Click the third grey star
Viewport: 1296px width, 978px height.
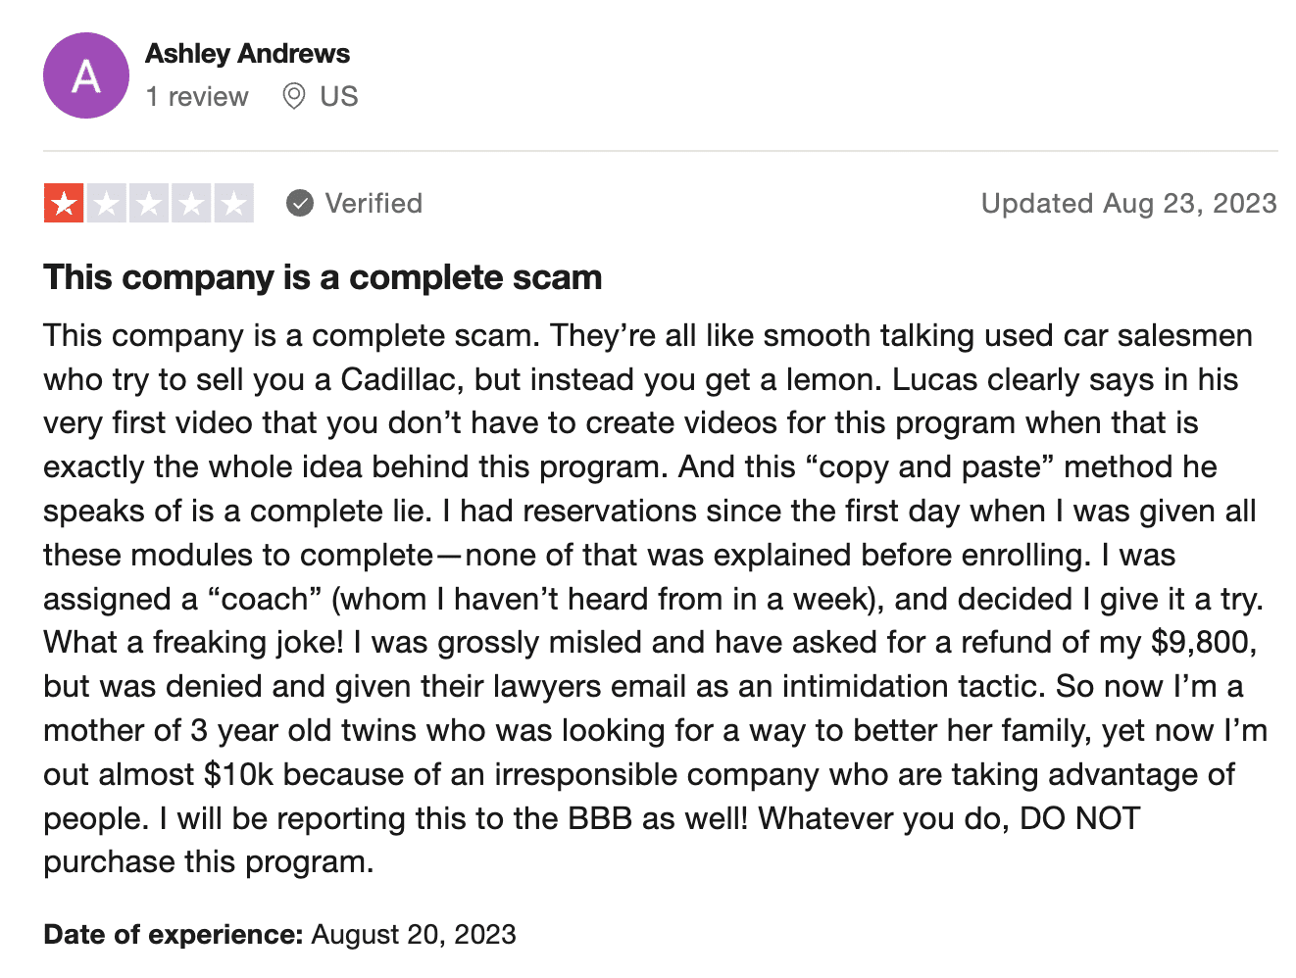[x=149, y=203]
